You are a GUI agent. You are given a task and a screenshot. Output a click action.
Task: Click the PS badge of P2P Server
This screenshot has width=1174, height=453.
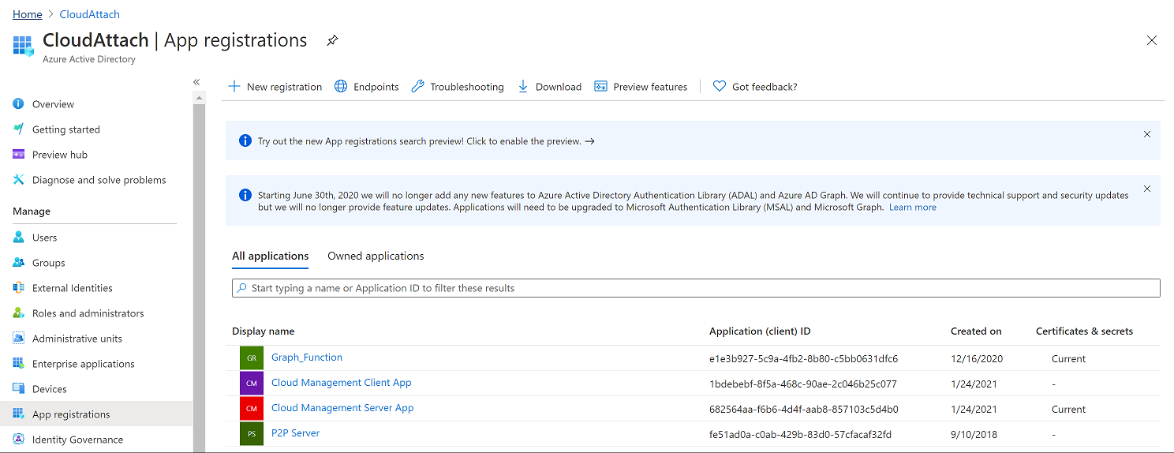(x=252, y=434)
